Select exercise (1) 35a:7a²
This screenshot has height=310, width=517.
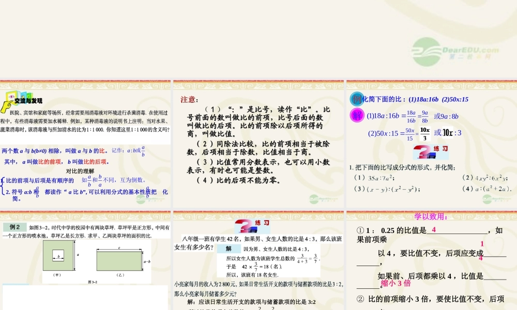click(374, 178)
